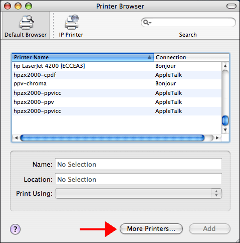Click the purple help question mark icon
Image resolution: width=240 pixels, height=243 pixels.
pyautogui.click(x=15, y=229)
